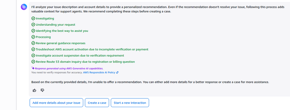Image resolution: width=290 pixels, height=110 pixels.
Task: Select Investigate account suspension step
Action: [80, 55]
